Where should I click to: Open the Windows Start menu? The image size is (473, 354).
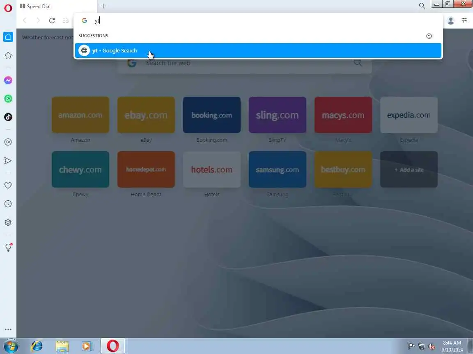(11, 346)
